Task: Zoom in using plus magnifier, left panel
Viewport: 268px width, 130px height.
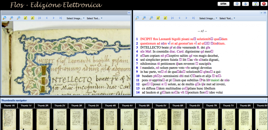Action: (12, 18)
